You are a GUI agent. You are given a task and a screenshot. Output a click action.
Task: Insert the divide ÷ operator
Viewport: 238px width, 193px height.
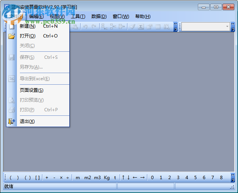(x=68, y=178)
